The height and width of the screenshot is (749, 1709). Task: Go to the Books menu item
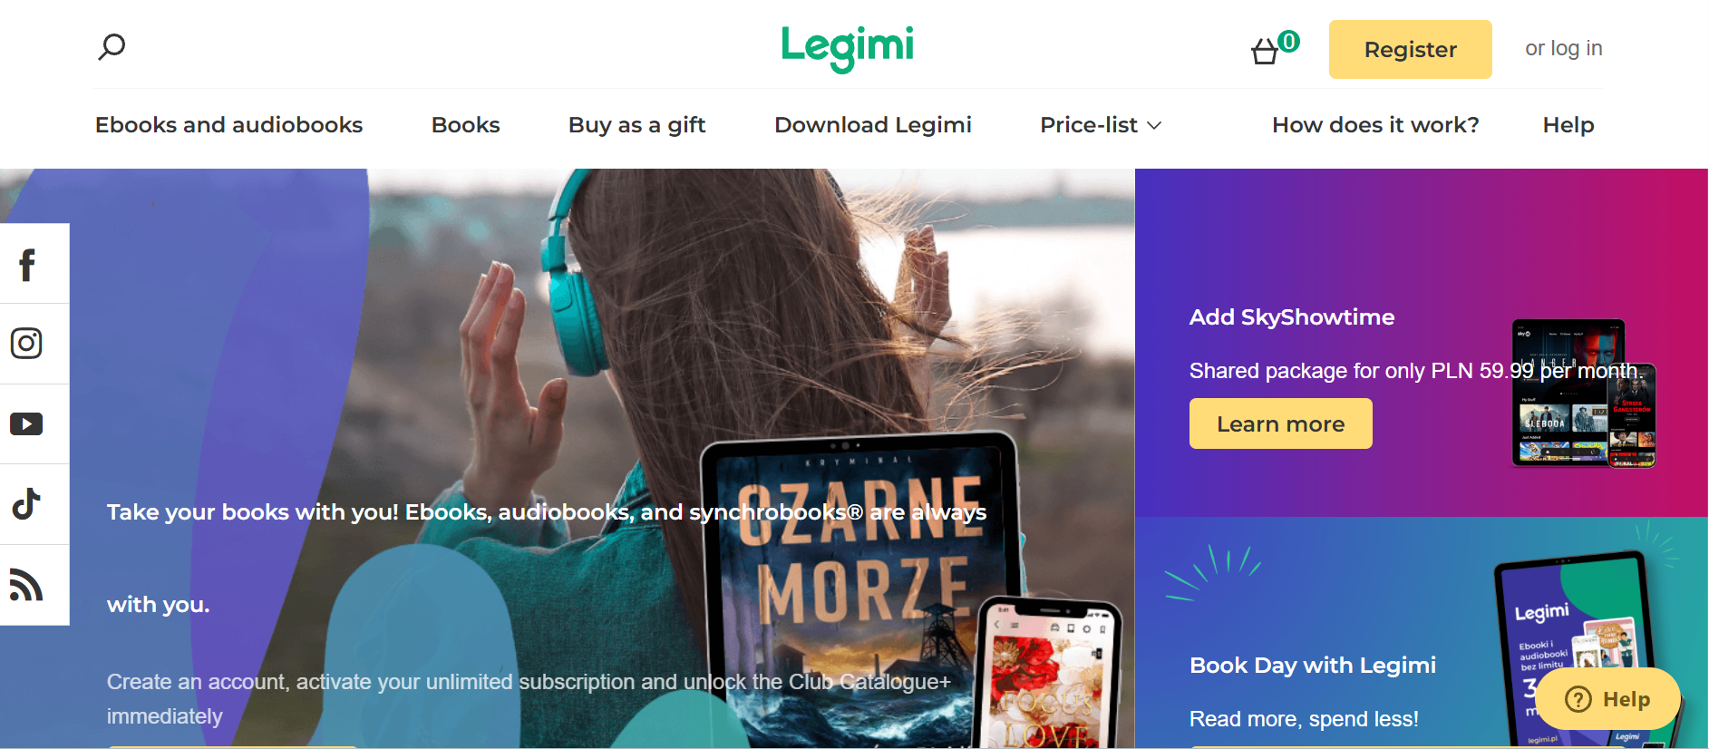point(465,125)
